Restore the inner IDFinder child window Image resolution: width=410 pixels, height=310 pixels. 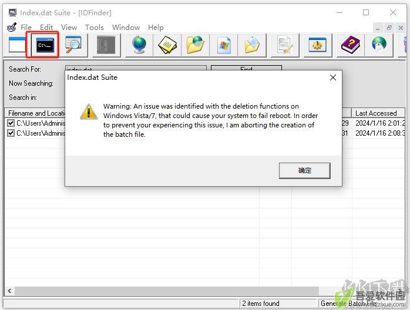point(389,28)
